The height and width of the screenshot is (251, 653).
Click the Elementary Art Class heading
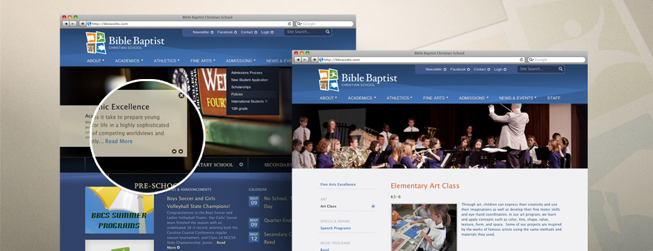click(424, 186)
